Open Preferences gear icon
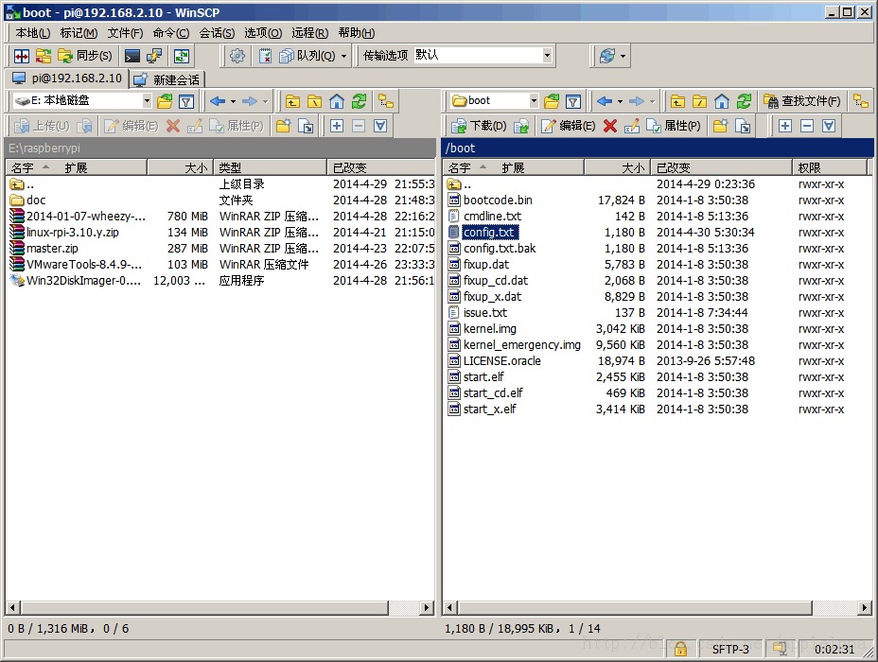The image size is (878, 662). tap(237, 56)
